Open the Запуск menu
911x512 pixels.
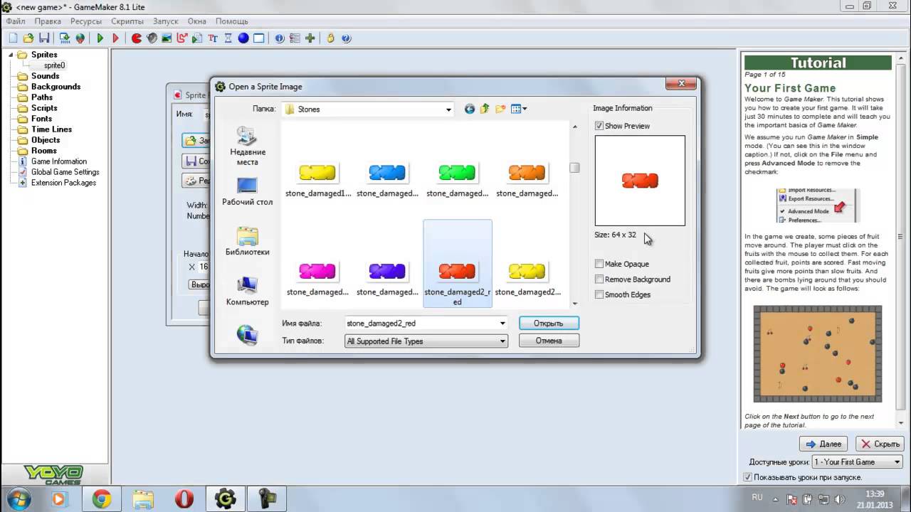tap(166, 21)
